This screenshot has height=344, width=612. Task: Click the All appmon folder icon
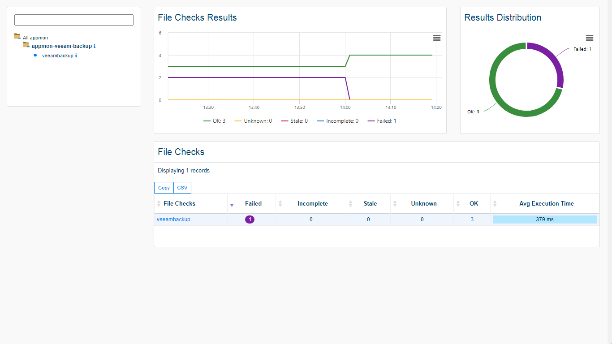coord(17,36)
